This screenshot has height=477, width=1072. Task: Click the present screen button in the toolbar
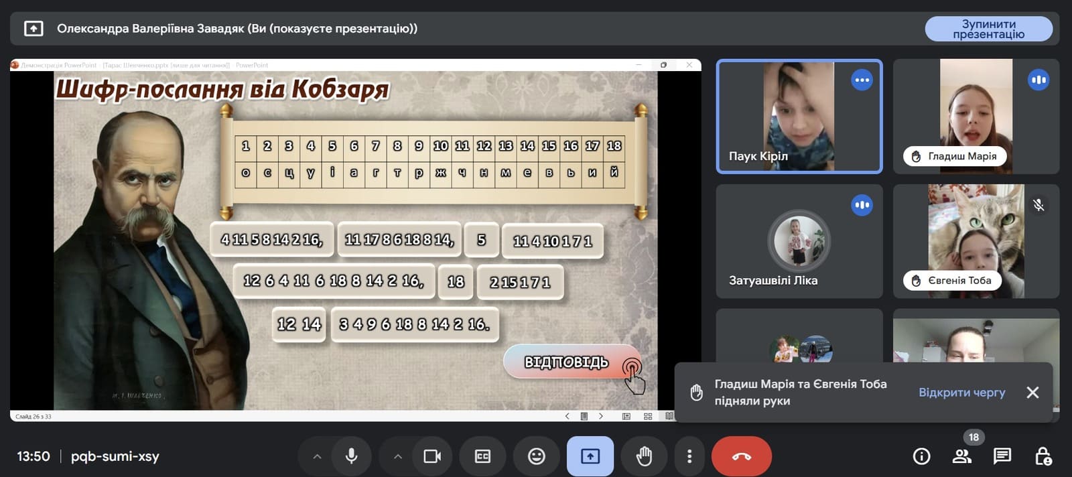[590, 456]
